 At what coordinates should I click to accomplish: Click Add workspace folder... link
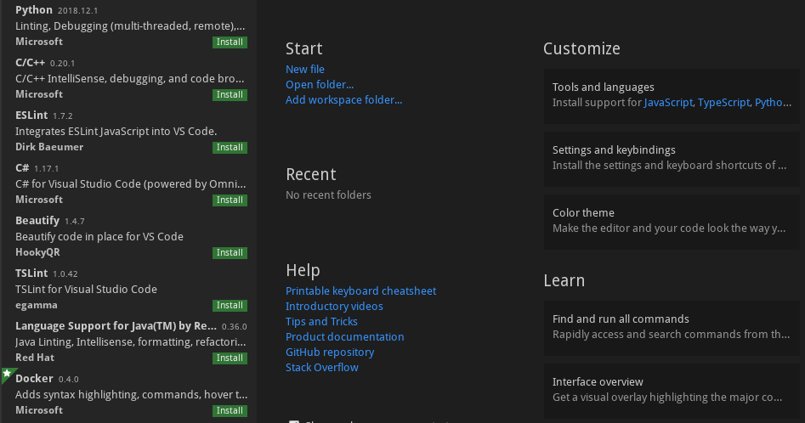tap(343, 100)
